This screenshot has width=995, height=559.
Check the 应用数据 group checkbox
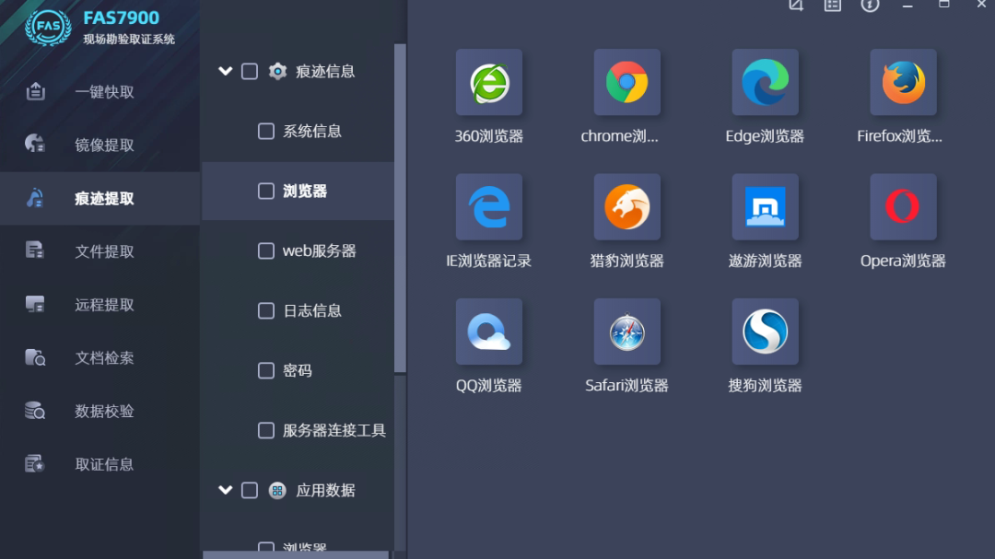point(250,491)
